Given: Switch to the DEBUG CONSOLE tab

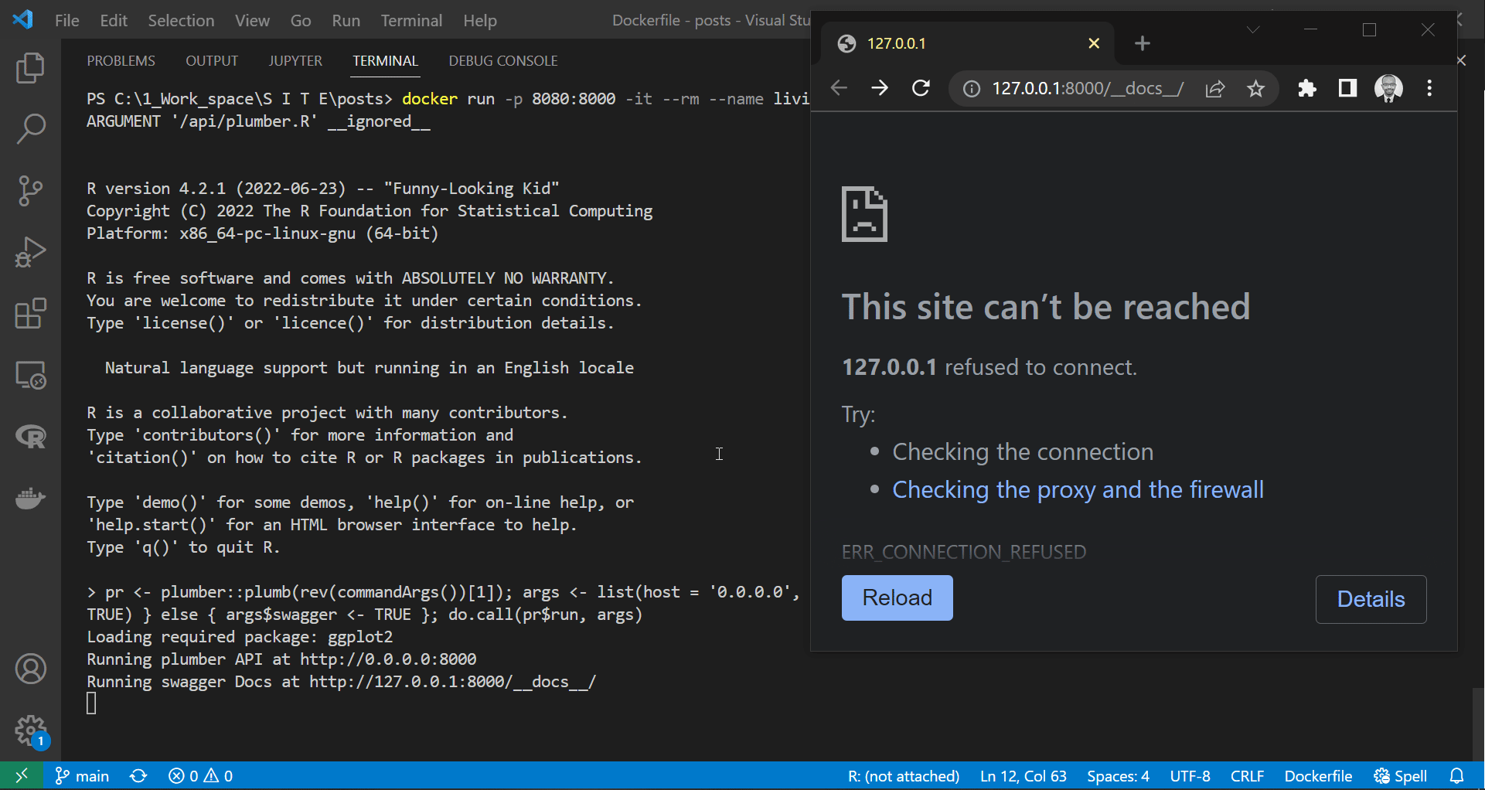Looking at the screenshot, I should click(503, 60).
